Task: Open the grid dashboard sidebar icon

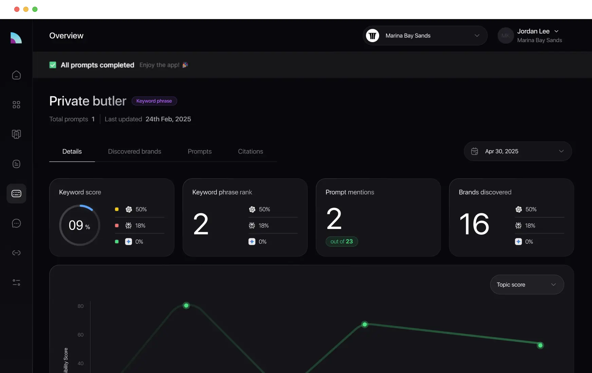Action: tap(16, 105)
